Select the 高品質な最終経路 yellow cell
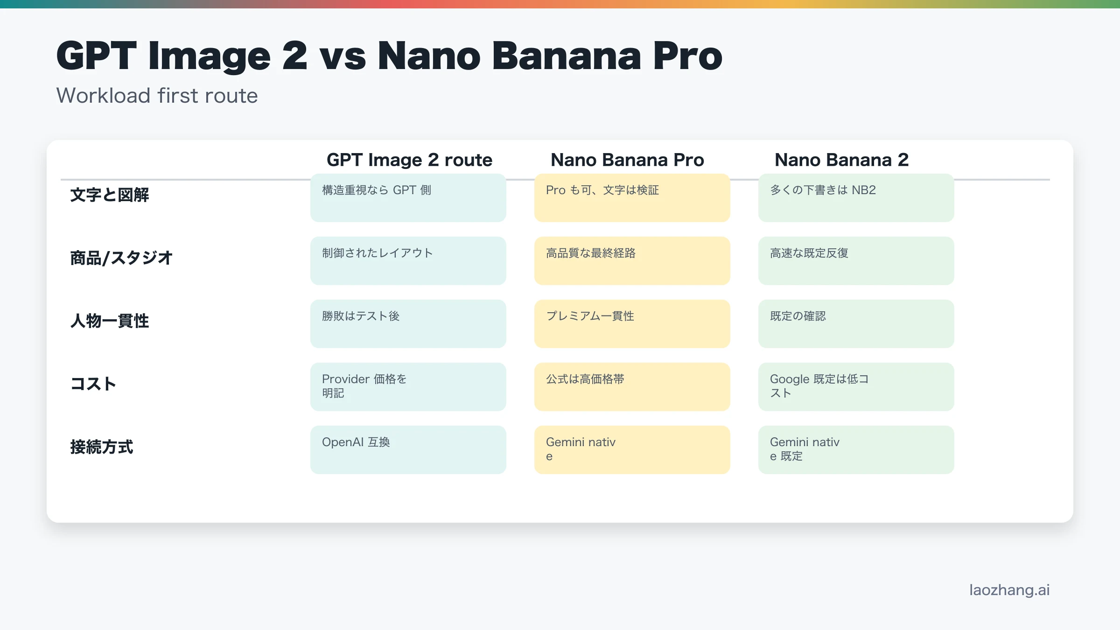 pyautogui.click(x=632, y=261)
